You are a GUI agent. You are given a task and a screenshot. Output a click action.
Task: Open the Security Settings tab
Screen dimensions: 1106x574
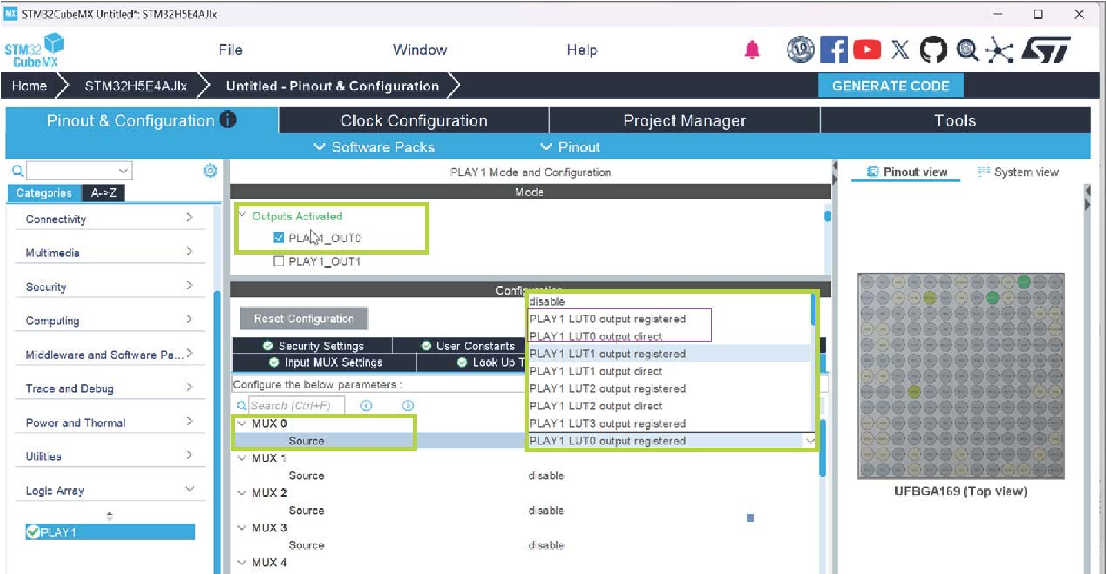tap(313, 346)
